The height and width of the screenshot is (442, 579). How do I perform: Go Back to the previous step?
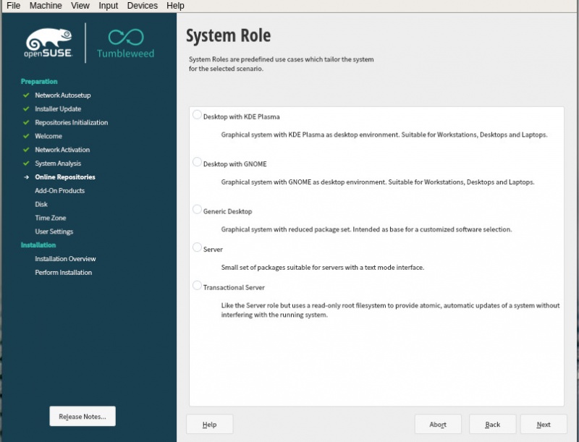(492, 425)
